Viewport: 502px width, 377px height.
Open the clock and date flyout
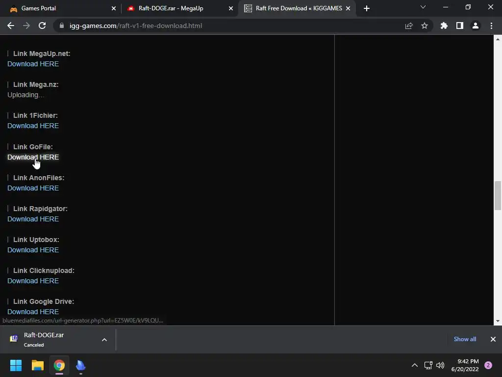[465, 365]
